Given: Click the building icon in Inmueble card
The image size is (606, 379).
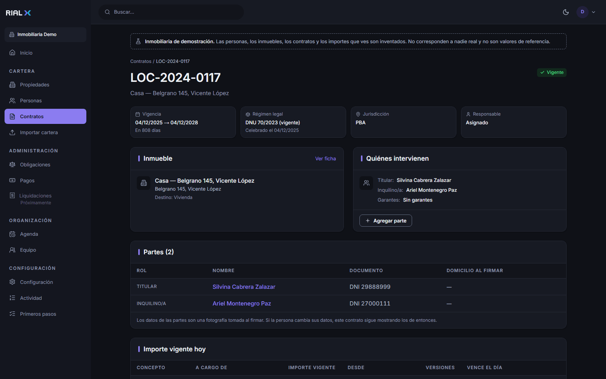Looking at the screenshot, I should pos(144,183).
